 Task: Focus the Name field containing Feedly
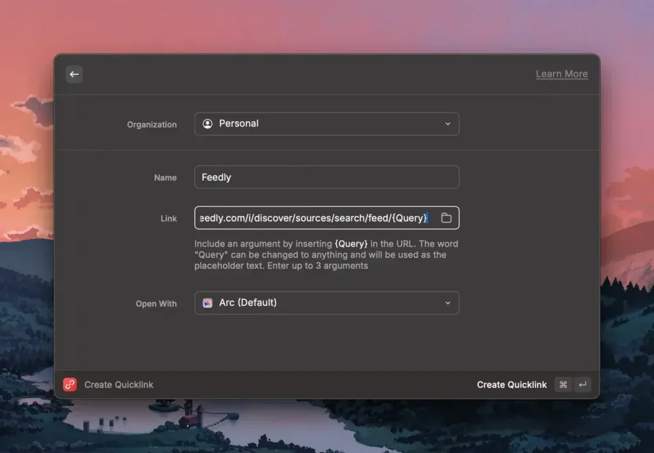[x=326, y=177]
